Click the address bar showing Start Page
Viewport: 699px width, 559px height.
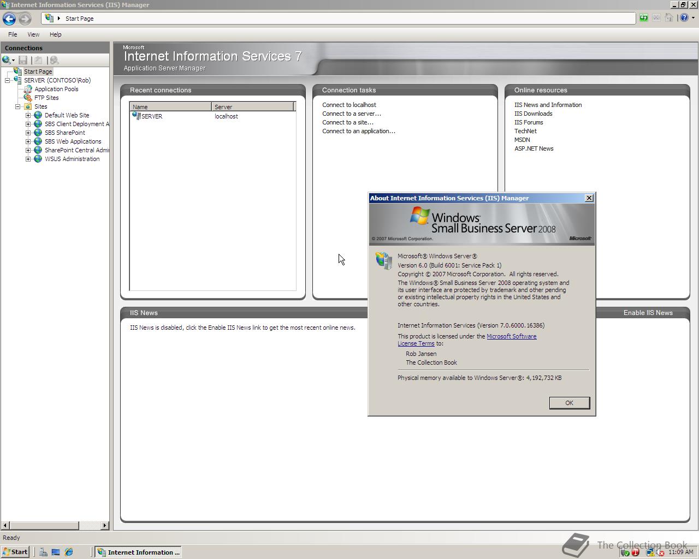pos(339,18)
